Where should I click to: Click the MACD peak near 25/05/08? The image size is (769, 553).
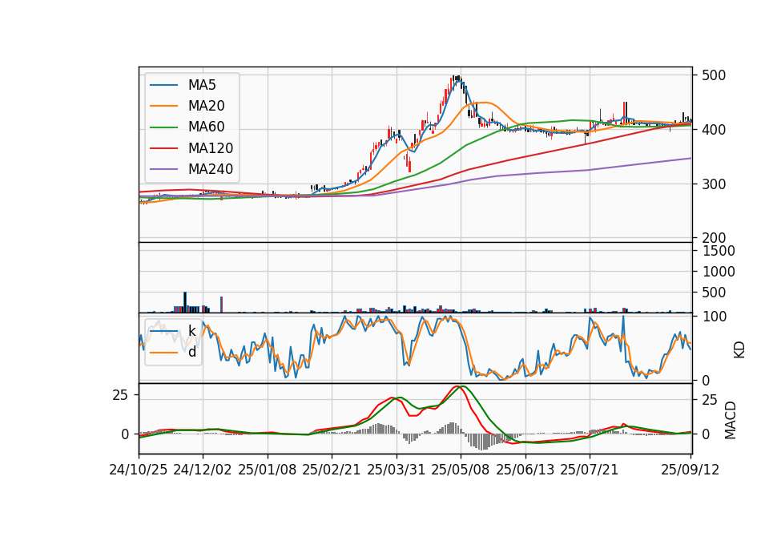pyautogui.click(x=459, y=386)
